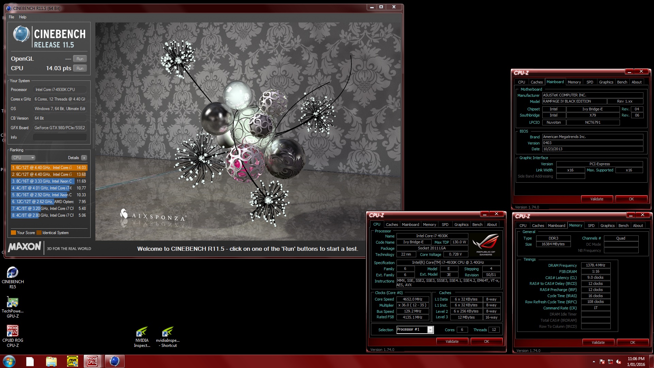The image size is (654, 368).
Task: Click the ROG Republic of Gamers logo
Action: pos(485,245)
